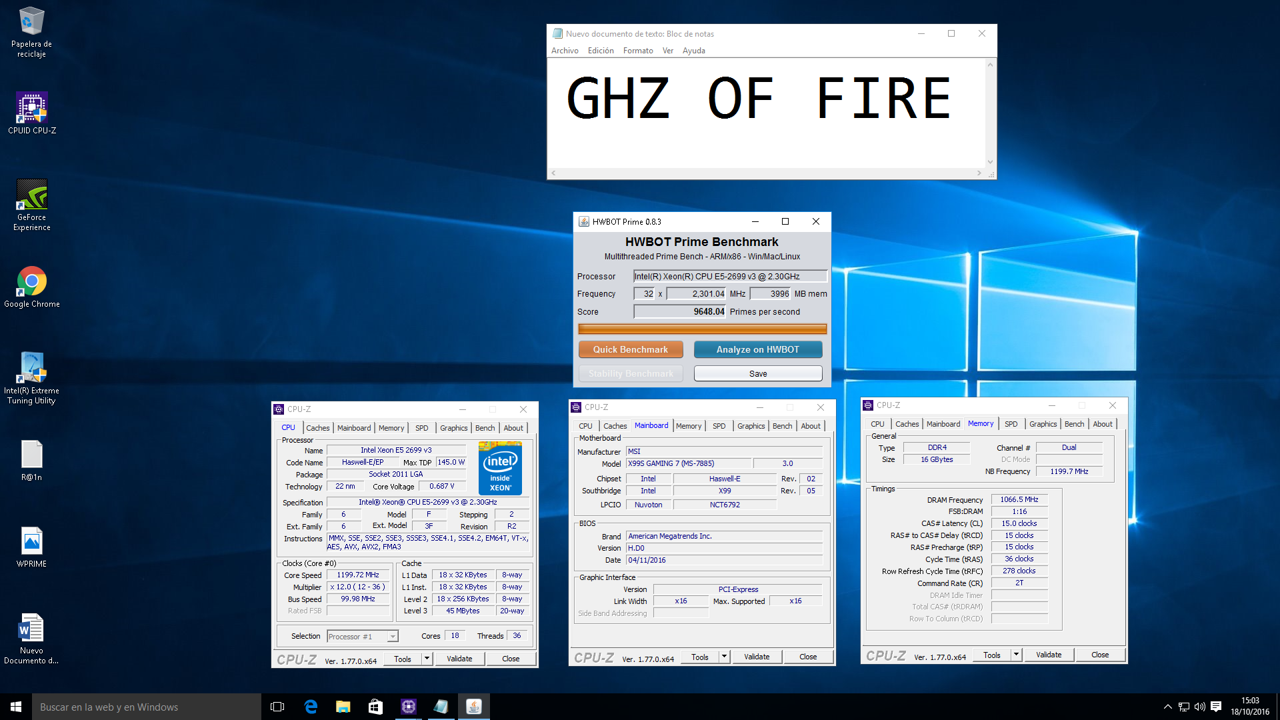Click the Intel Xeon E5 2699 v3 name

coord(396,450)
